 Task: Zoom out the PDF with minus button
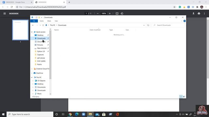pyautogui.click(x=98, y=14)
